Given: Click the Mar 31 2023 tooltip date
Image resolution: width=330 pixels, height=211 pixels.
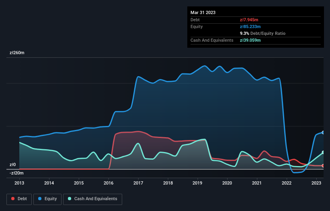Looking at the screenshot, I should point(203,12).
